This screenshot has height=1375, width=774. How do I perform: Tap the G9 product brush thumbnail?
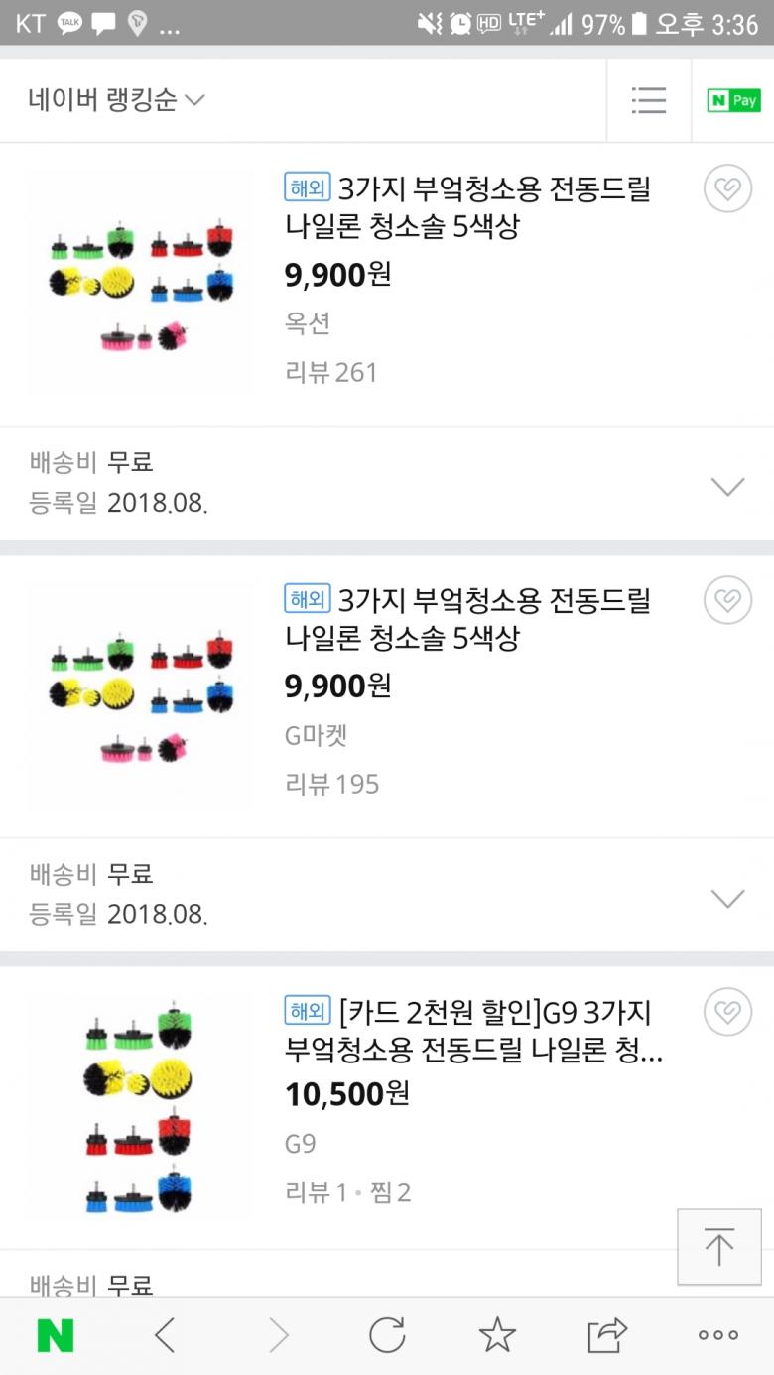pos(139,1107)
